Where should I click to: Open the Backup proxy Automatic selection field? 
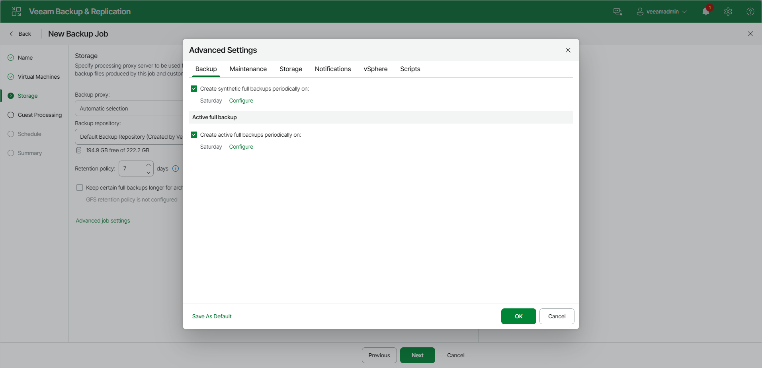point(129,108)
